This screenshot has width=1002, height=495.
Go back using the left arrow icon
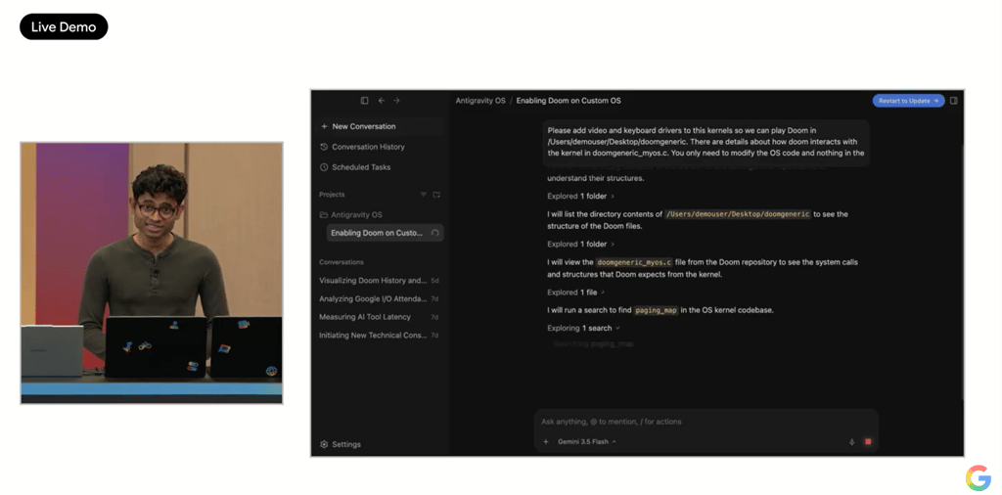(382, 101)
